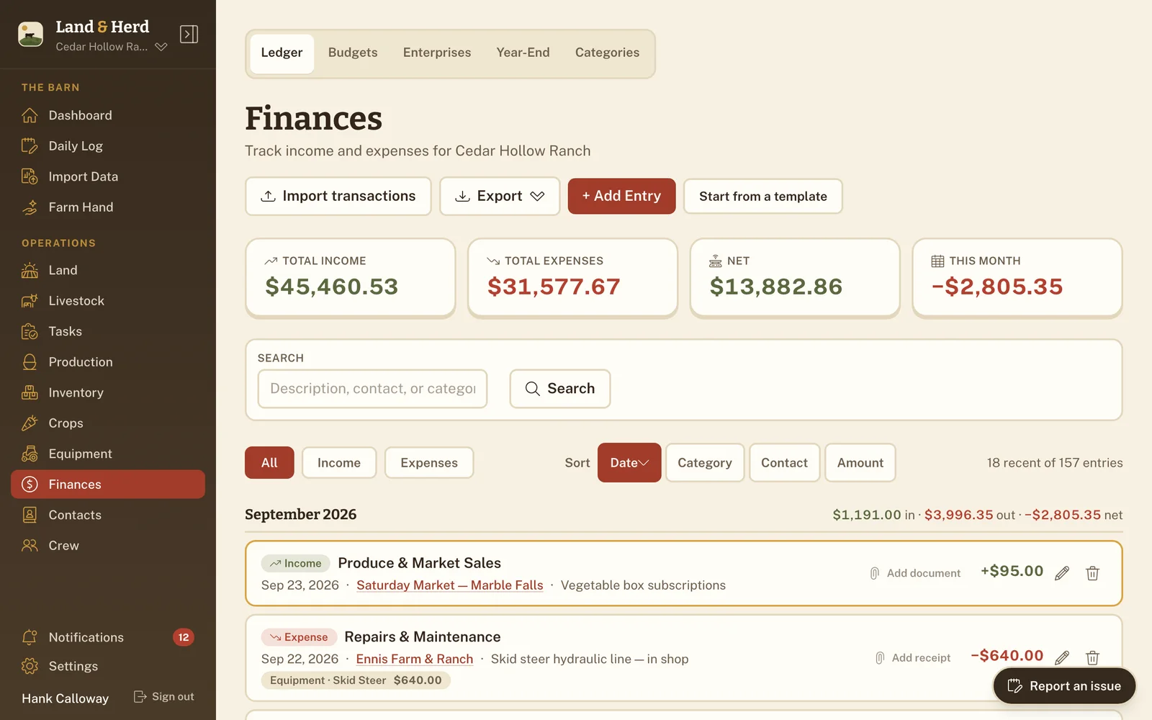Open Farm Hand in the sidebar
Image resolution: width=1152 pixels, height=720 pixels.
point(108,207)
